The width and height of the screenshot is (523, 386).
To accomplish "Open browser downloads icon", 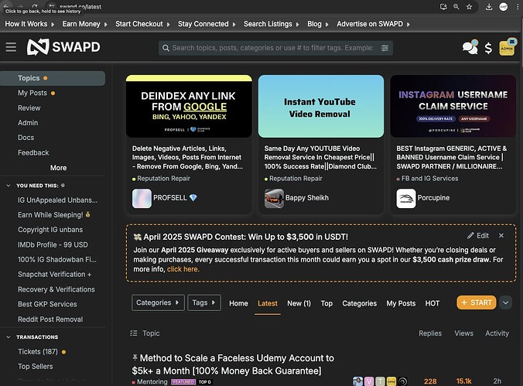I will (489, 7).
